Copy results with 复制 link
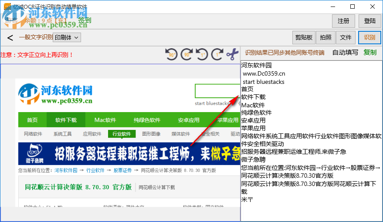Image resolution: width=383 pixels, height=222 pixels. [x=370, y=52]
